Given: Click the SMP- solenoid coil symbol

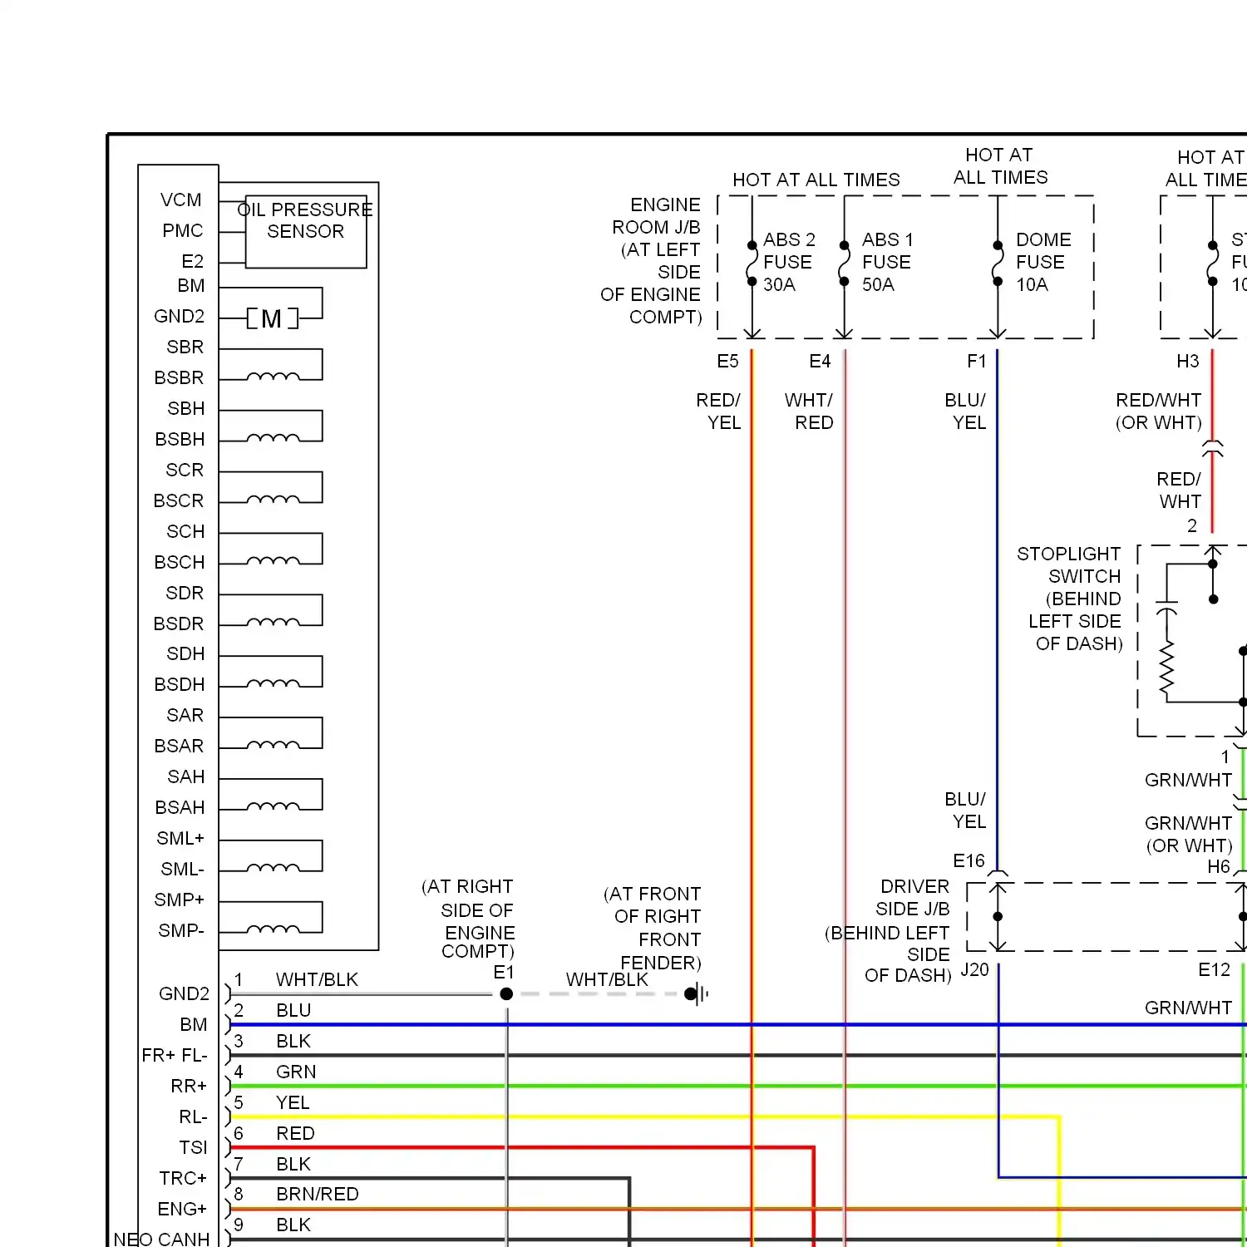Looking at the screenshot, I should tap(274, 930).
